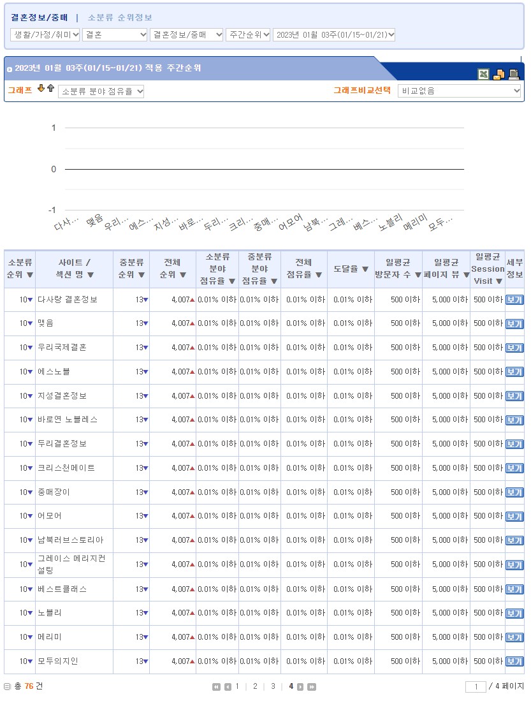Sort by the 전체 순위 column arrow
Image resolution: width=531 pixels, height=708 pixels.
[182, 275]
